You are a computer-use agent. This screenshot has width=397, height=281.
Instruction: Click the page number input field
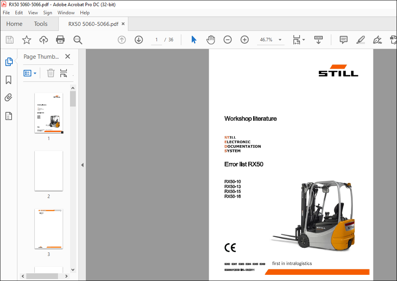(157, 40)
